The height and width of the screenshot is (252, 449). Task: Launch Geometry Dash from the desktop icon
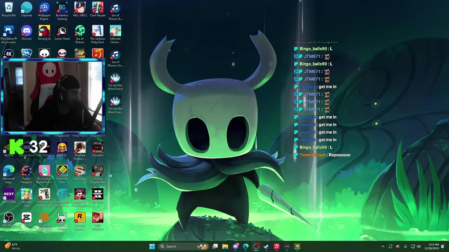point(62,174)
